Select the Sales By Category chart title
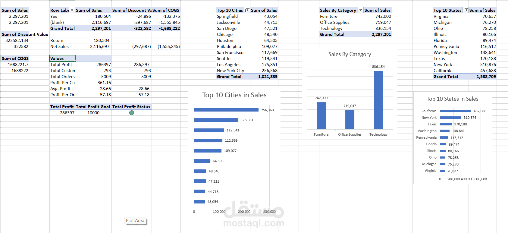508x233 pixels. pyautogui.click(x=350, y=54)
